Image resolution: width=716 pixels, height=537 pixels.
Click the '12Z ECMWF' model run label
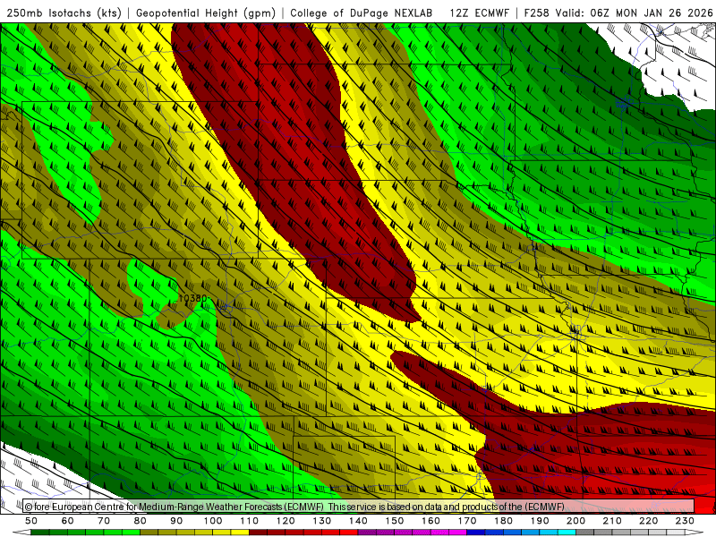pos(479,13)
